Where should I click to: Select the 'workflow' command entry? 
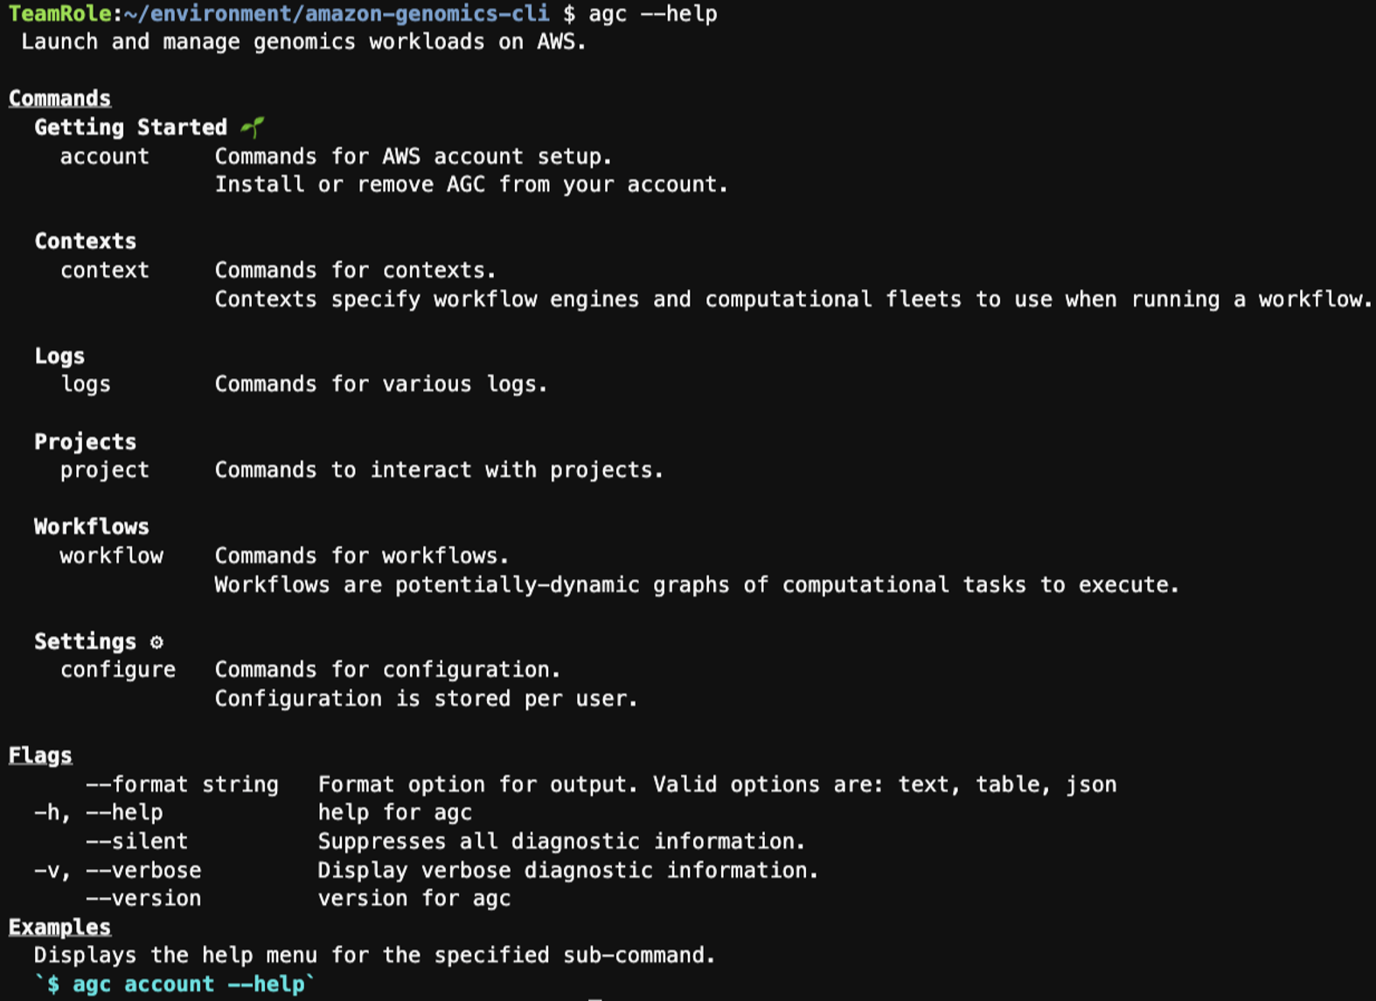click(x=112, y=556)
